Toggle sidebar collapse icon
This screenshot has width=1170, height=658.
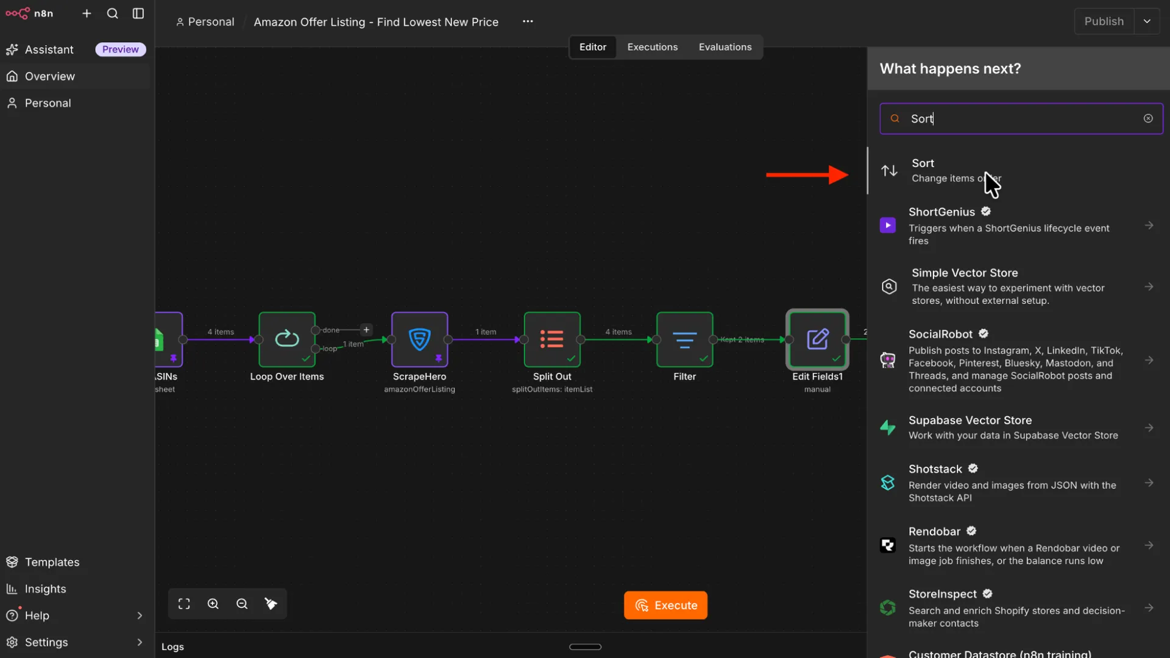pos(138,13)
